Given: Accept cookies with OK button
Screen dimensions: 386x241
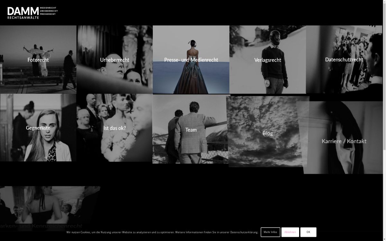Looking at the screenshot, I should click(x=308, y=232).
